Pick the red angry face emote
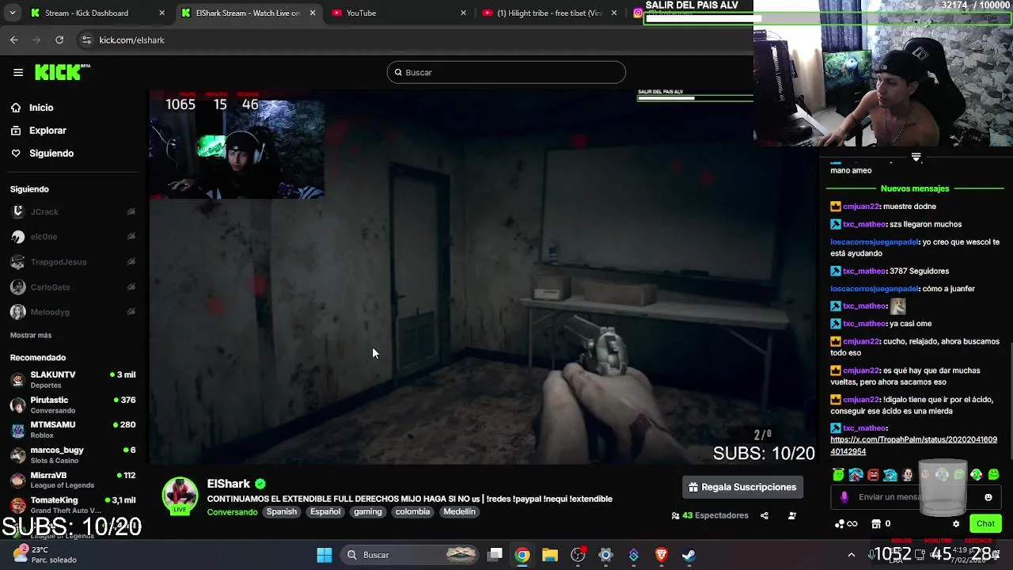The width and height of the screenshot is (1013, 570). pos(873,475)
